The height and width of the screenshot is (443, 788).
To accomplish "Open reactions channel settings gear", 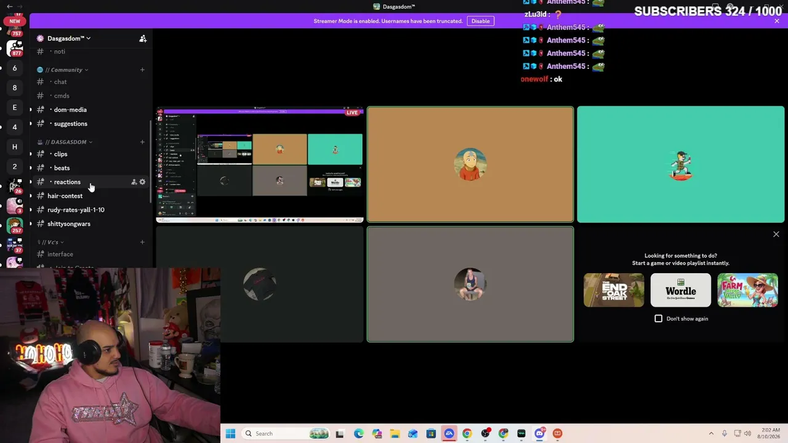I will coord(142,182).
